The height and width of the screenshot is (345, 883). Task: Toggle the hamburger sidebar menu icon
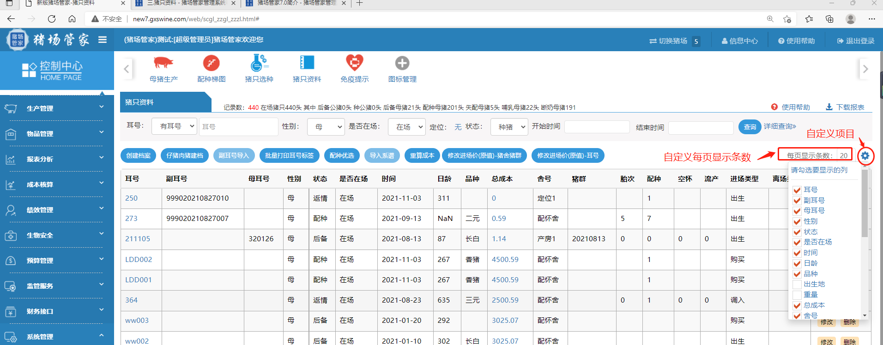pos(103,40)
